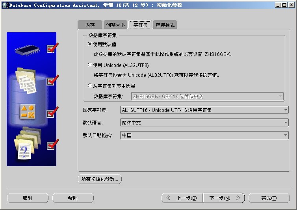Go back with 上一步(B) button

pos(182,198)
